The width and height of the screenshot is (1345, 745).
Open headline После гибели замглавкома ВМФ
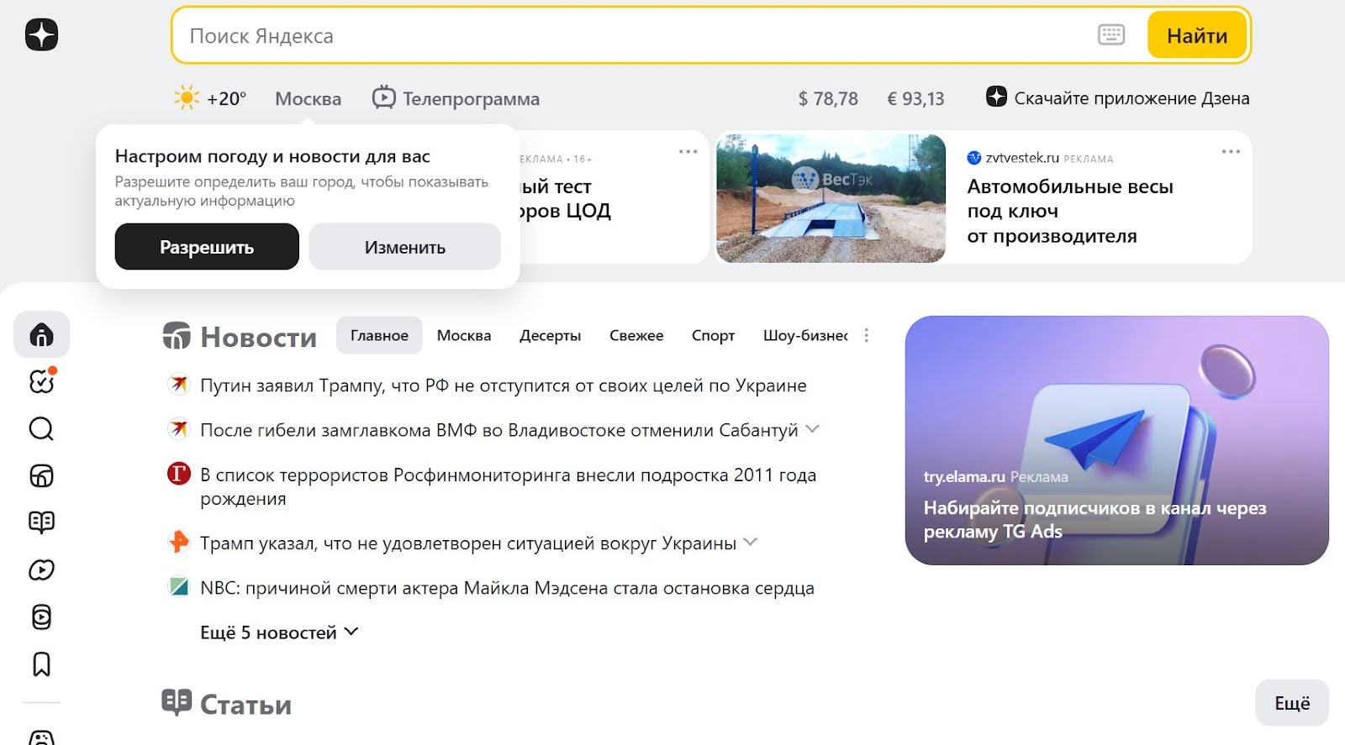[x=498, y=430]
